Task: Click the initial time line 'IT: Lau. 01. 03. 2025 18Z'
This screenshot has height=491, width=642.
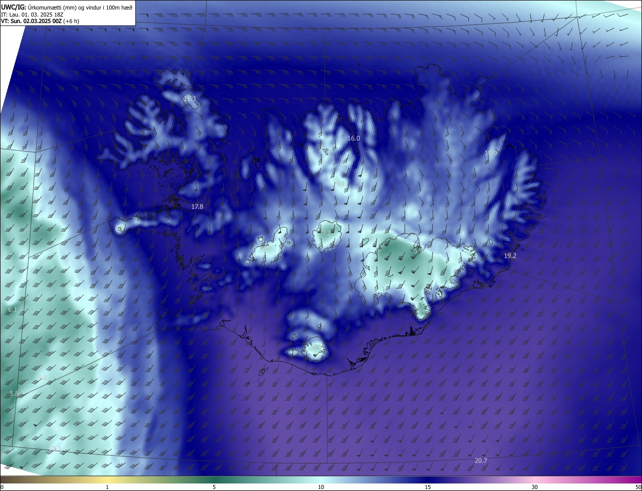Action: 32,15
